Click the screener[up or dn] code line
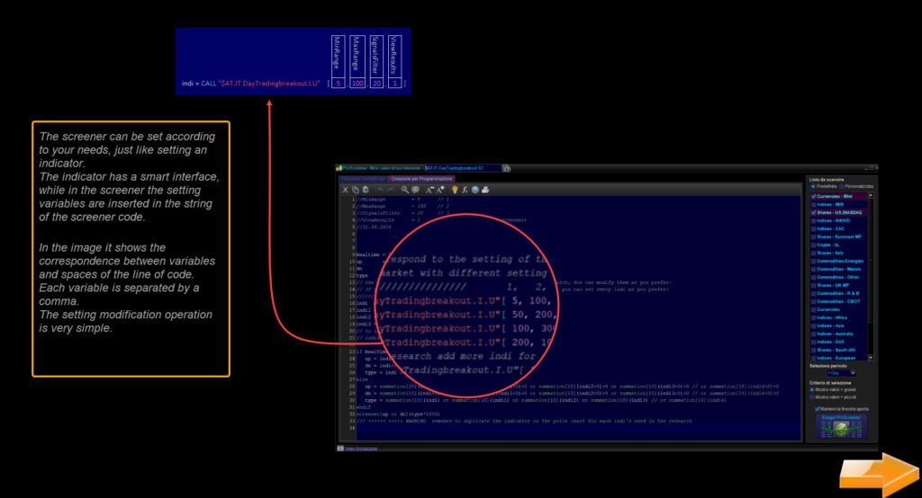 [397, 414]
